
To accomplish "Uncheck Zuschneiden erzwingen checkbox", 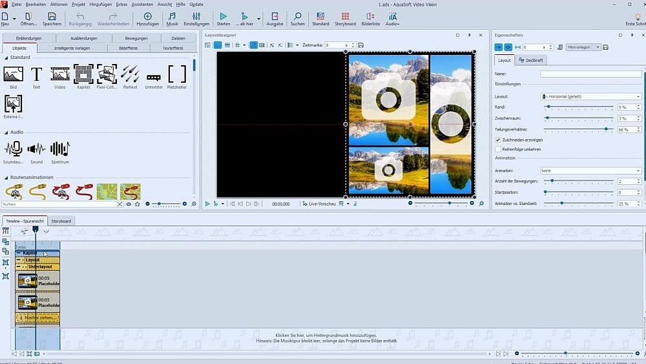I will (x=498, y=140).
